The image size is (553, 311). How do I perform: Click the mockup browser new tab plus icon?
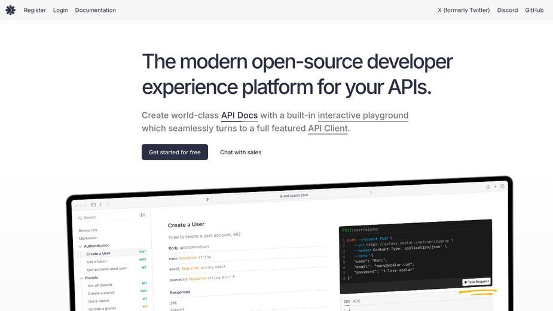(x=495, y=187)
